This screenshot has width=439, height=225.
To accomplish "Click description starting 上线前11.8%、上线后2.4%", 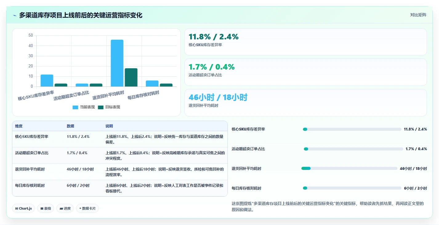I will click(x=165, y=139).
